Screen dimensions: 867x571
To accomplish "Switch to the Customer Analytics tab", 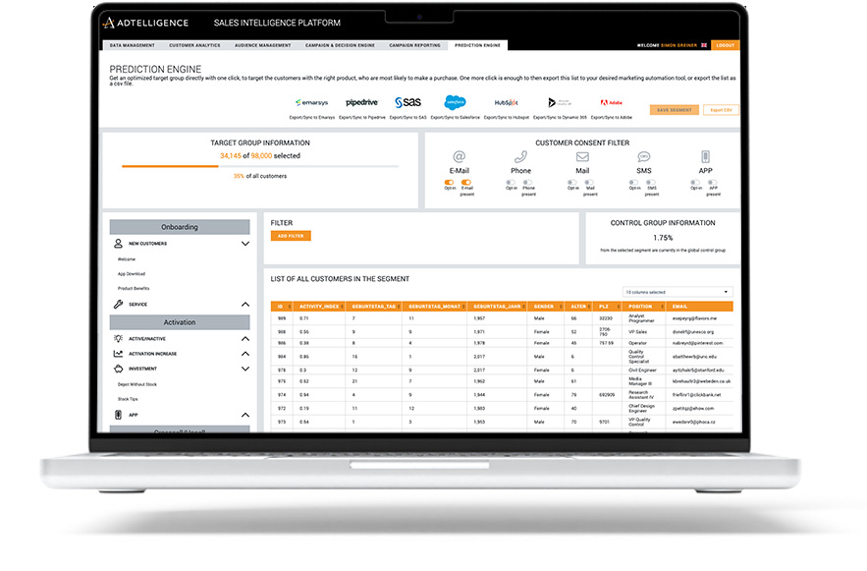I will click(193, 45).
